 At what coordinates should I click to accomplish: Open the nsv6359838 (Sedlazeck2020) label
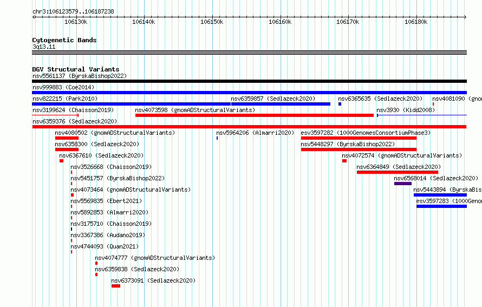tap(137, 269)
